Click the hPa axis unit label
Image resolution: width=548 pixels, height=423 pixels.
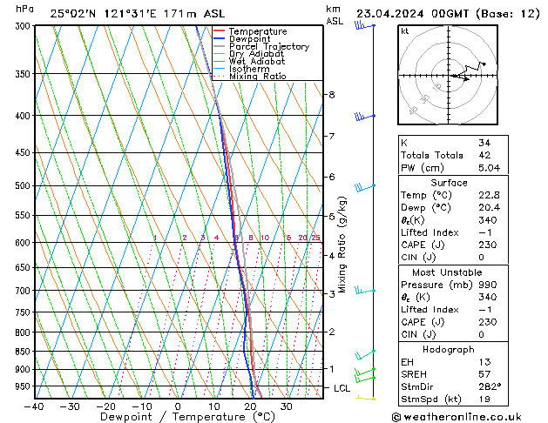tap(24, 9)
